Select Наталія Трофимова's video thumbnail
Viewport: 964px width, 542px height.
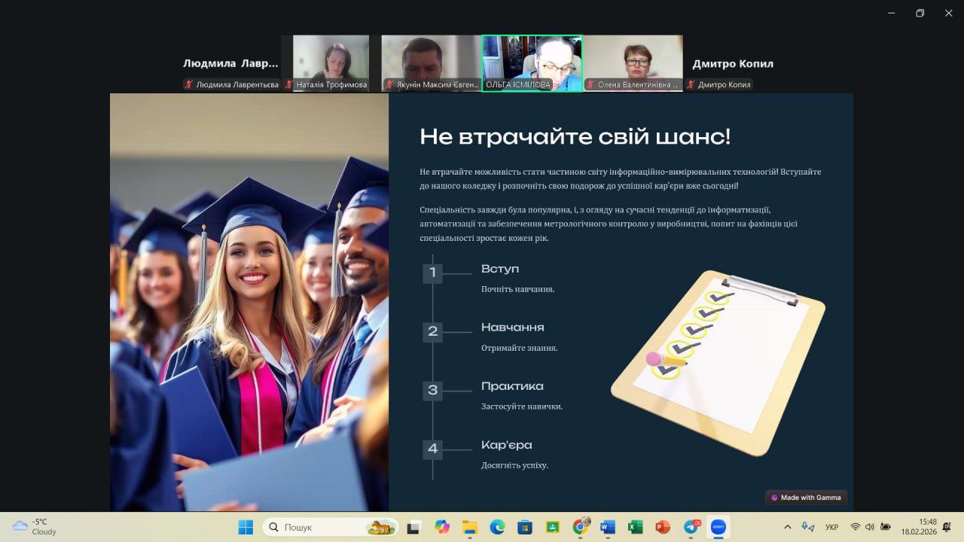pos(331,64)
